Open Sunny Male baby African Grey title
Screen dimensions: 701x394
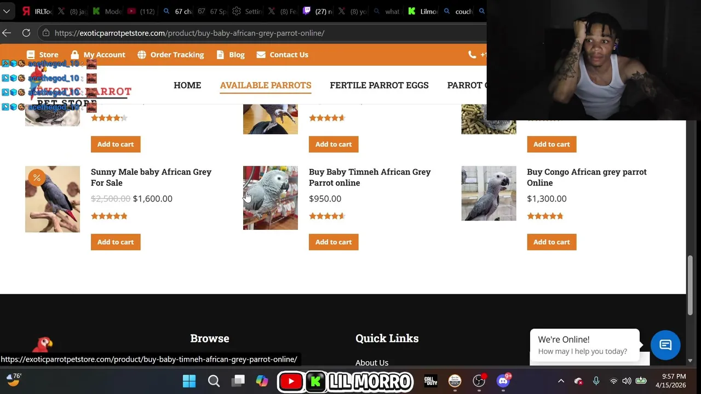point(151,177)
